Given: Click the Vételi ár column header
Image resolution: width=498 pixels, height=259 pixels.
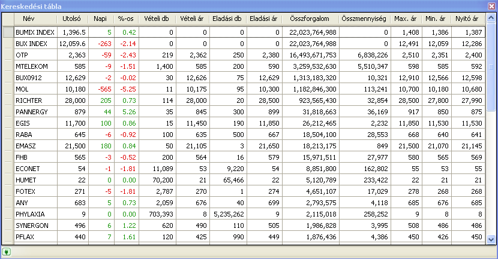Looking at the screenshot, I should [x=192, y=19].
